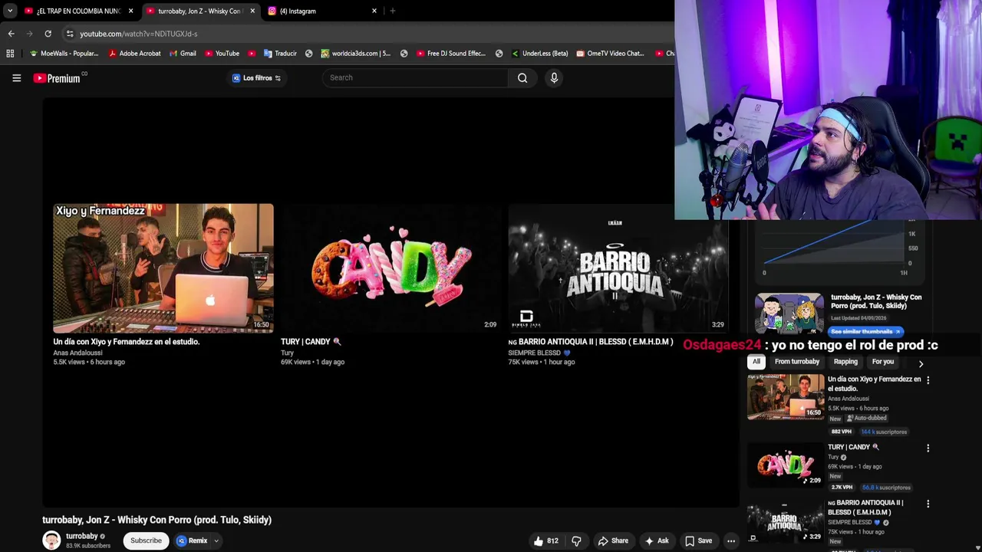Screen dimensions: 982x552
Task: Subscribe to turrobaby channel
Action: (146, 540)
